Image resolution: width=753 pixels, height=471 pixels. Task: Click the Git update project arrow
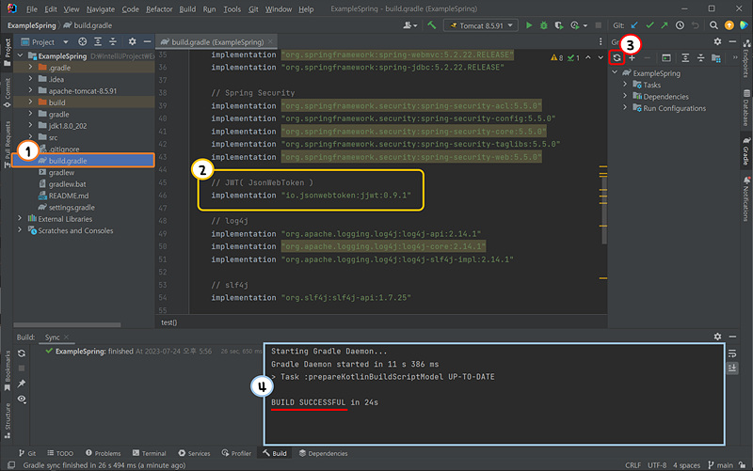pos(634,25)
